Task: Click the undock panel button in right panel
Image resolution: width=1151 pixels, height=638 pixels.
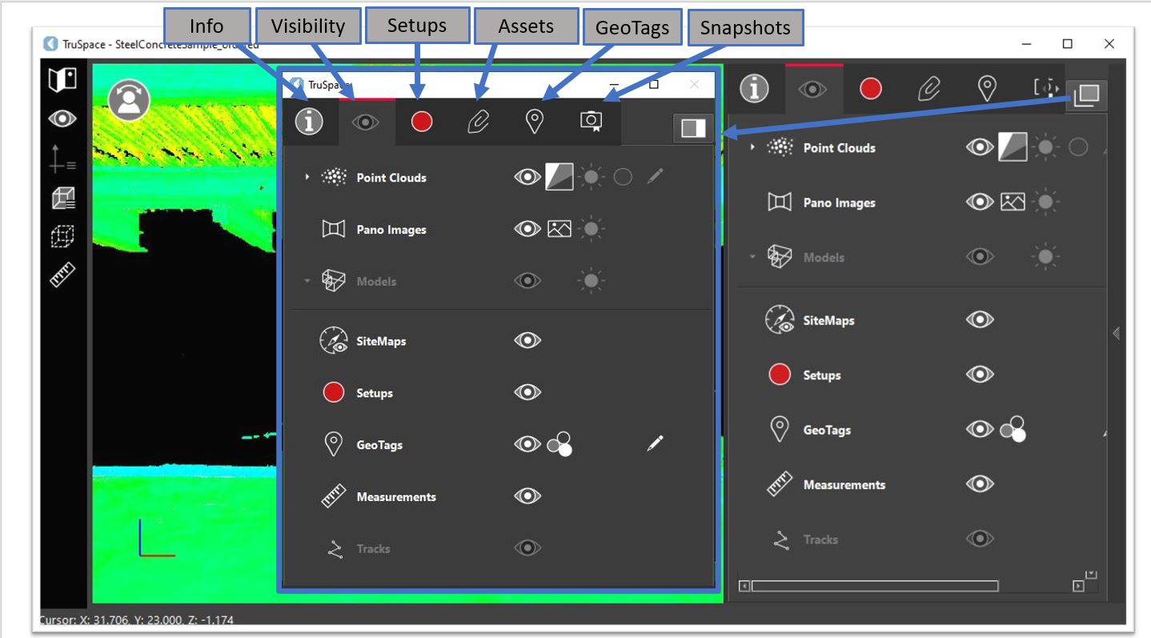Action: [x=1088, y=95]
